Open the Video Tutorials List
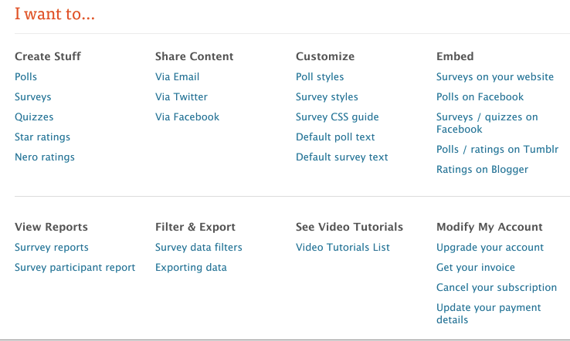This screenshot has width=570, height=341. coord(342,248)
